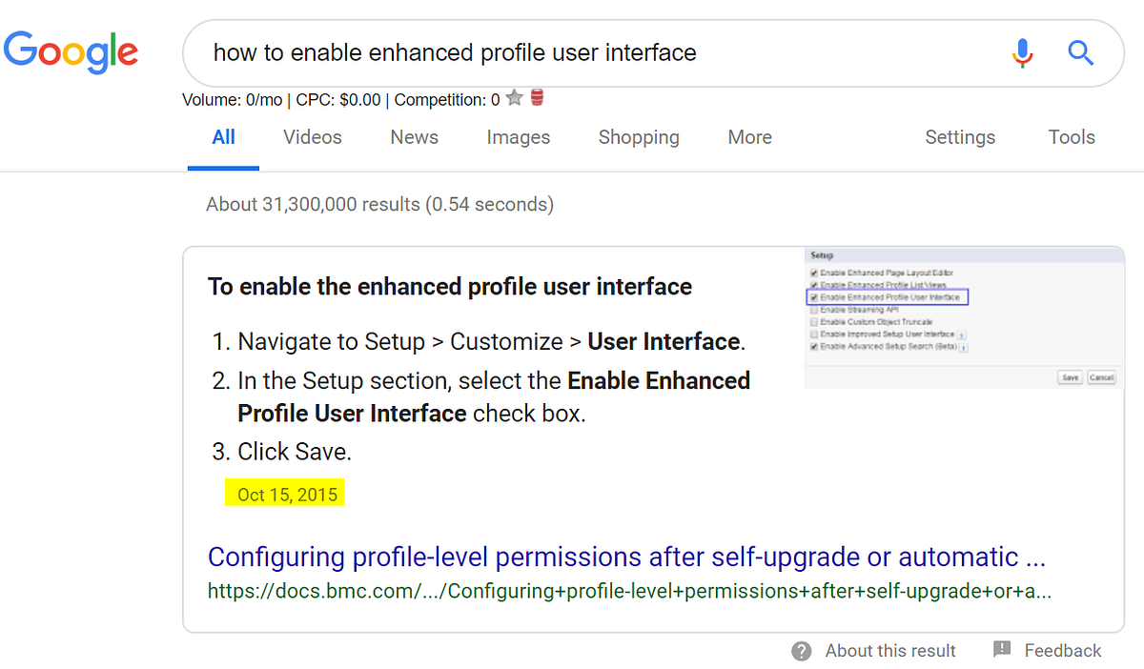Click the question mark beside About this result
Image resolution: width=1144 pixels, height=669 pixels.
[800, 651]
